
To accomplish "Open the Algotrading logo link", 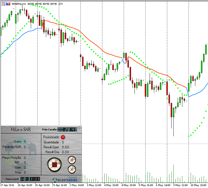I will [65, 180].
